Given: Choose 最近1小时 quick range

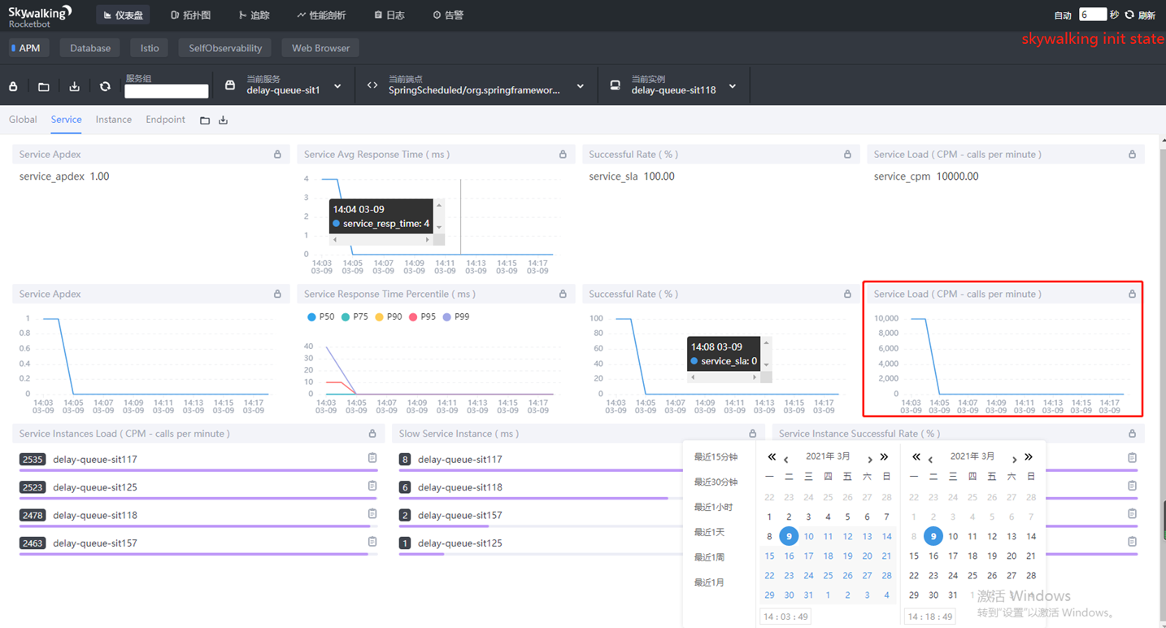Looking at the screenshot, I should coord(713,508).
